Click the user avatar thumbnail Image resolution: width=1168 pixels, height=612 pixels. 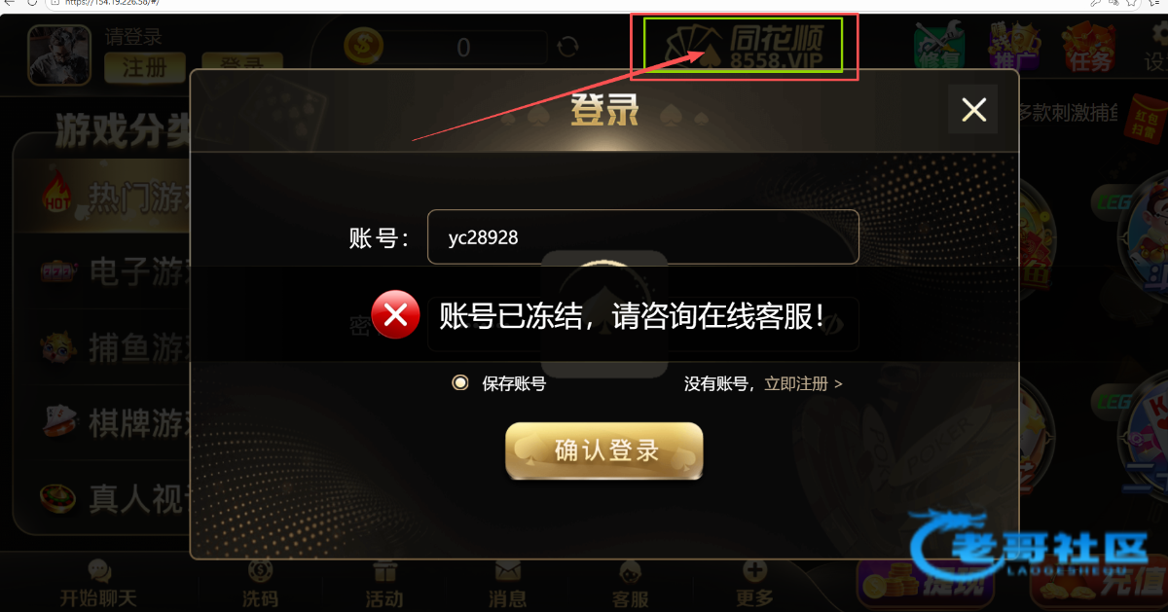click(x=59, y=54)
